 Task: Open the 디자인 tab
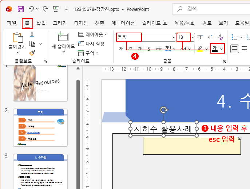click(81, 23)
